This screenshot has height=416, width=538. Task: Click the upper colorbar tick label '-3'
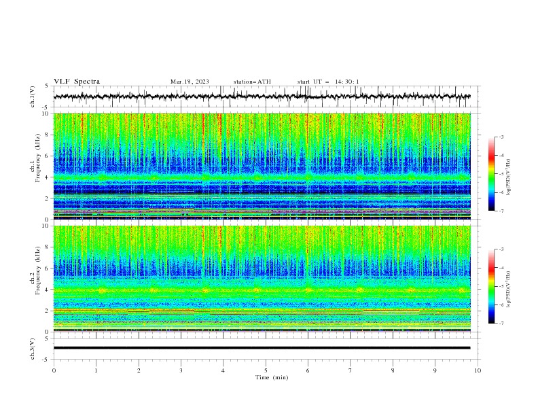[x=501, y=137]
